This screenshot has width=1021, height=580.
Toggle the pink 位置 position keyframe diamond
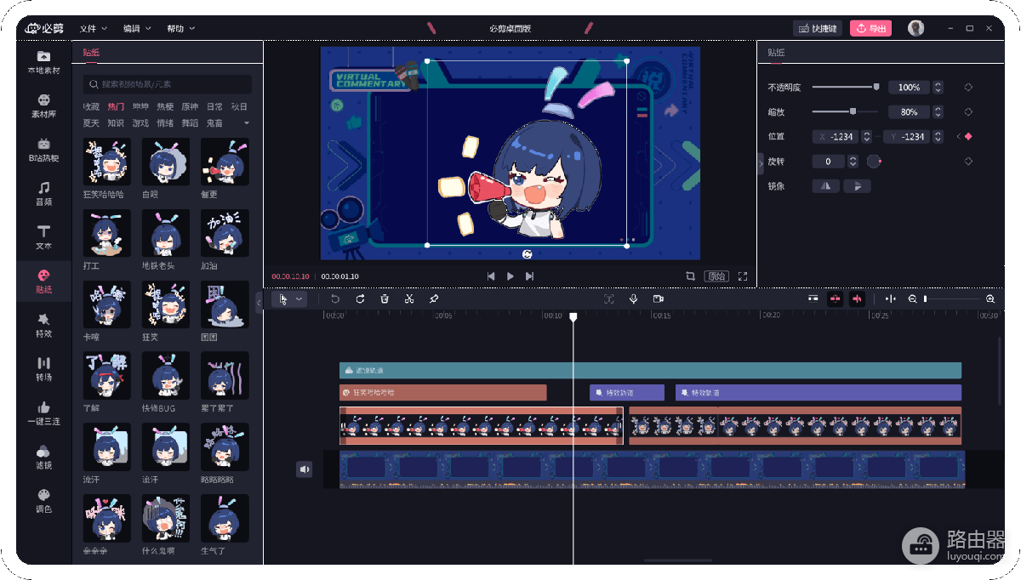click(x=968, y=137)
